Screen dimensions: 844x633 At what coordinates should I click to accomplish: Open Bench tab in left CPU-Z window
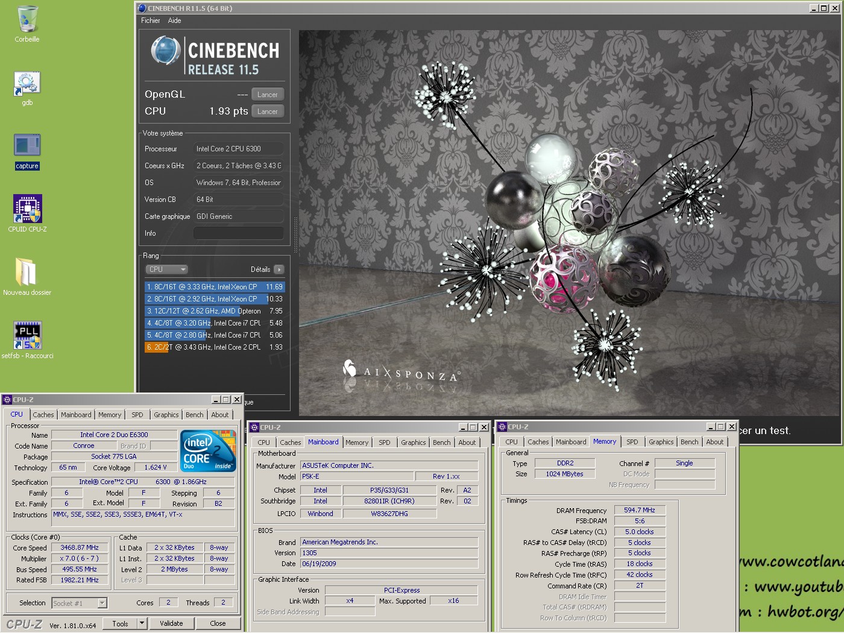coord(194,415)
